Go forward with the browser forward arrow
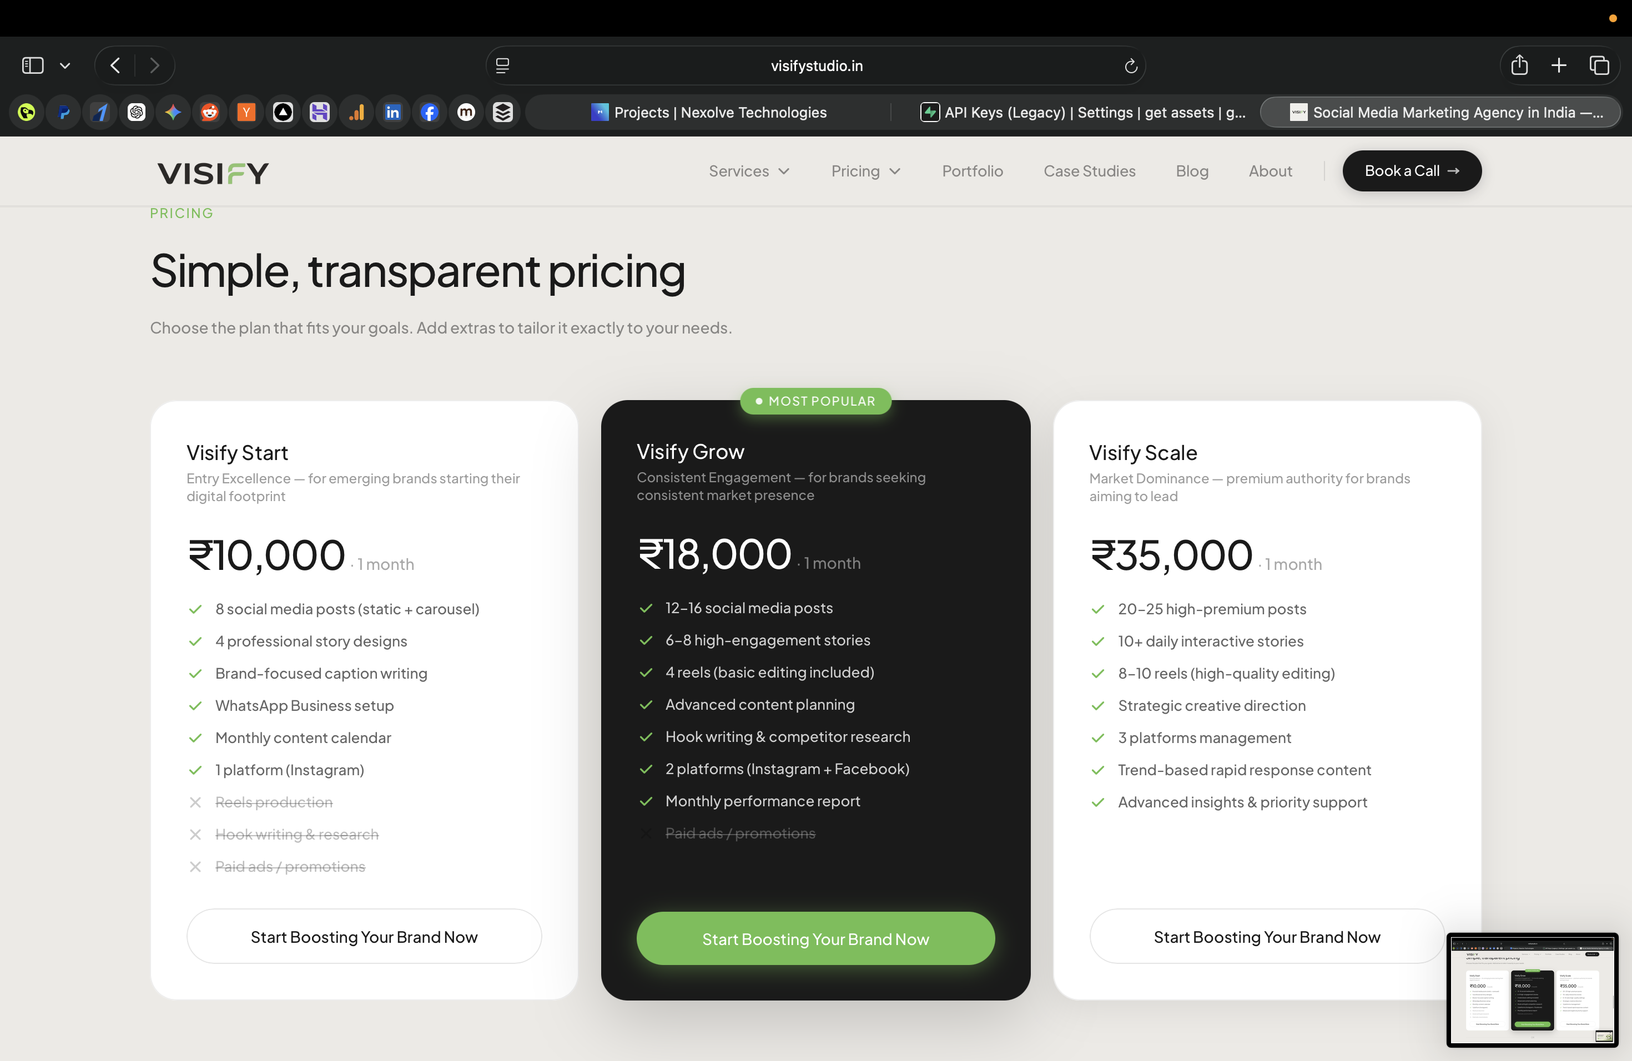 (x=154, y=66)
